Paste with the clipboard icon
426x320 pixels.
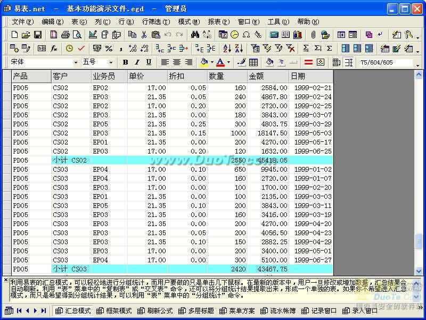(155, 35)
